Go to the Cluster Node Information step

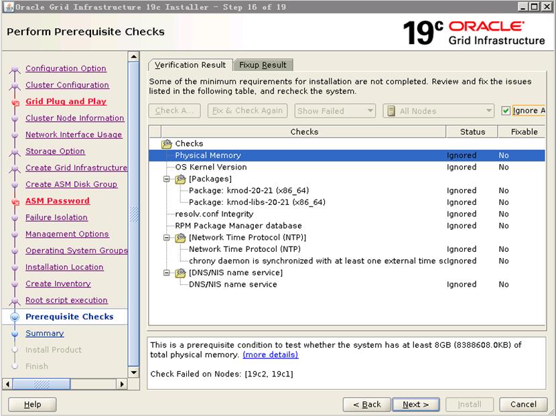click(x=74, y=118)
